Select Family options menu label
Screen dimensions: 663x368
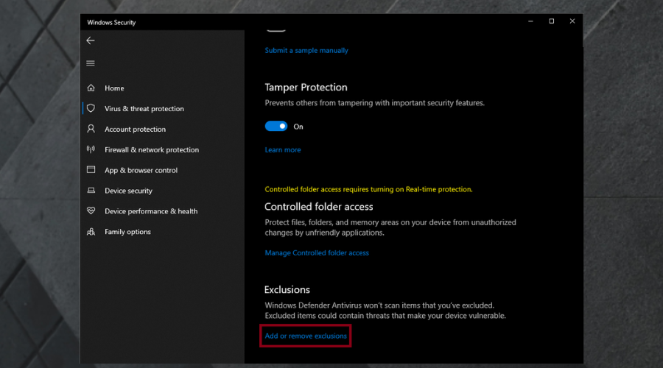coord(127,232)
